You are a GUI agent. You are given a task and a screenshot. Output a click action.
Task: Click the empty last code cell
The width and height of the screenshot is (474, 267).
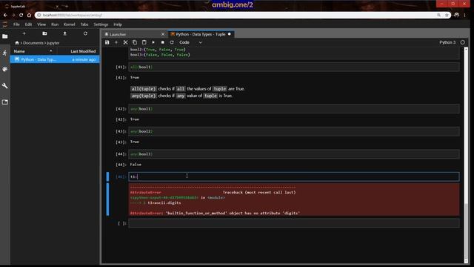294,223
